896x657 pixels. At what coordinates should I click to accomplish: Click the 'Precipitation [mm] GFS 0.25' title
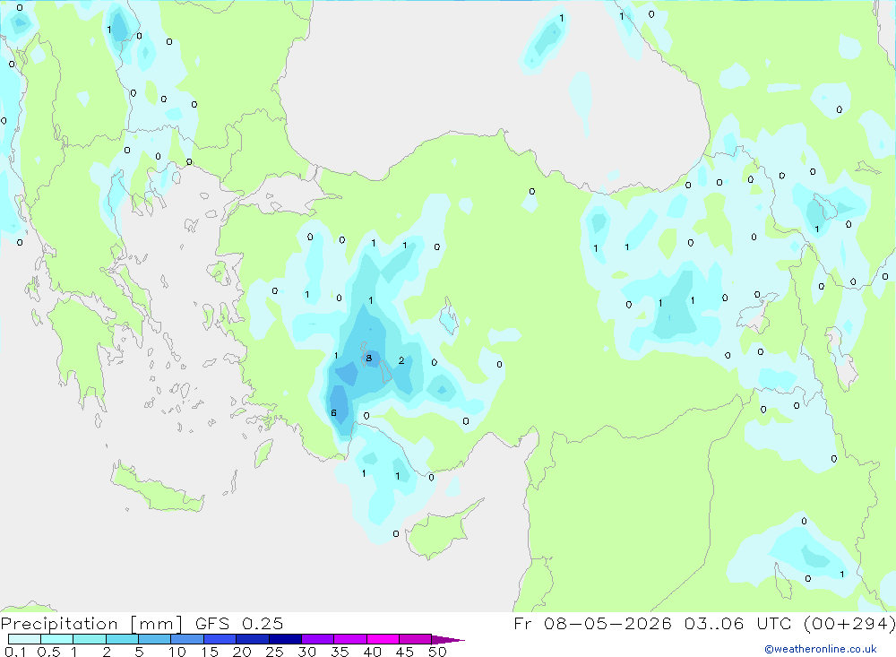142,624
